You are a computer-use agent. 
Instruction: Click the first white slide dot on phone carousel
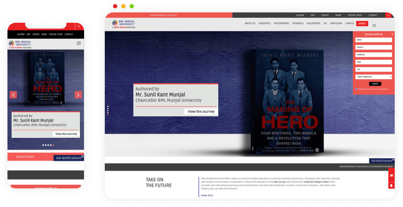pos(43,145)
